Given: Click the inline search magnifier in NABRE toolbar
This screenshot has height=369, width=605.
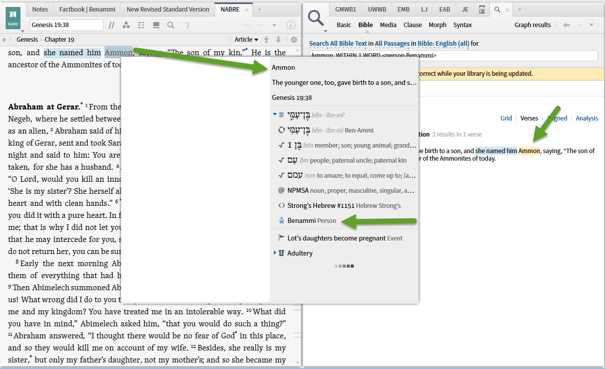Looking at the screenshot, I should (x=171, y=25).
